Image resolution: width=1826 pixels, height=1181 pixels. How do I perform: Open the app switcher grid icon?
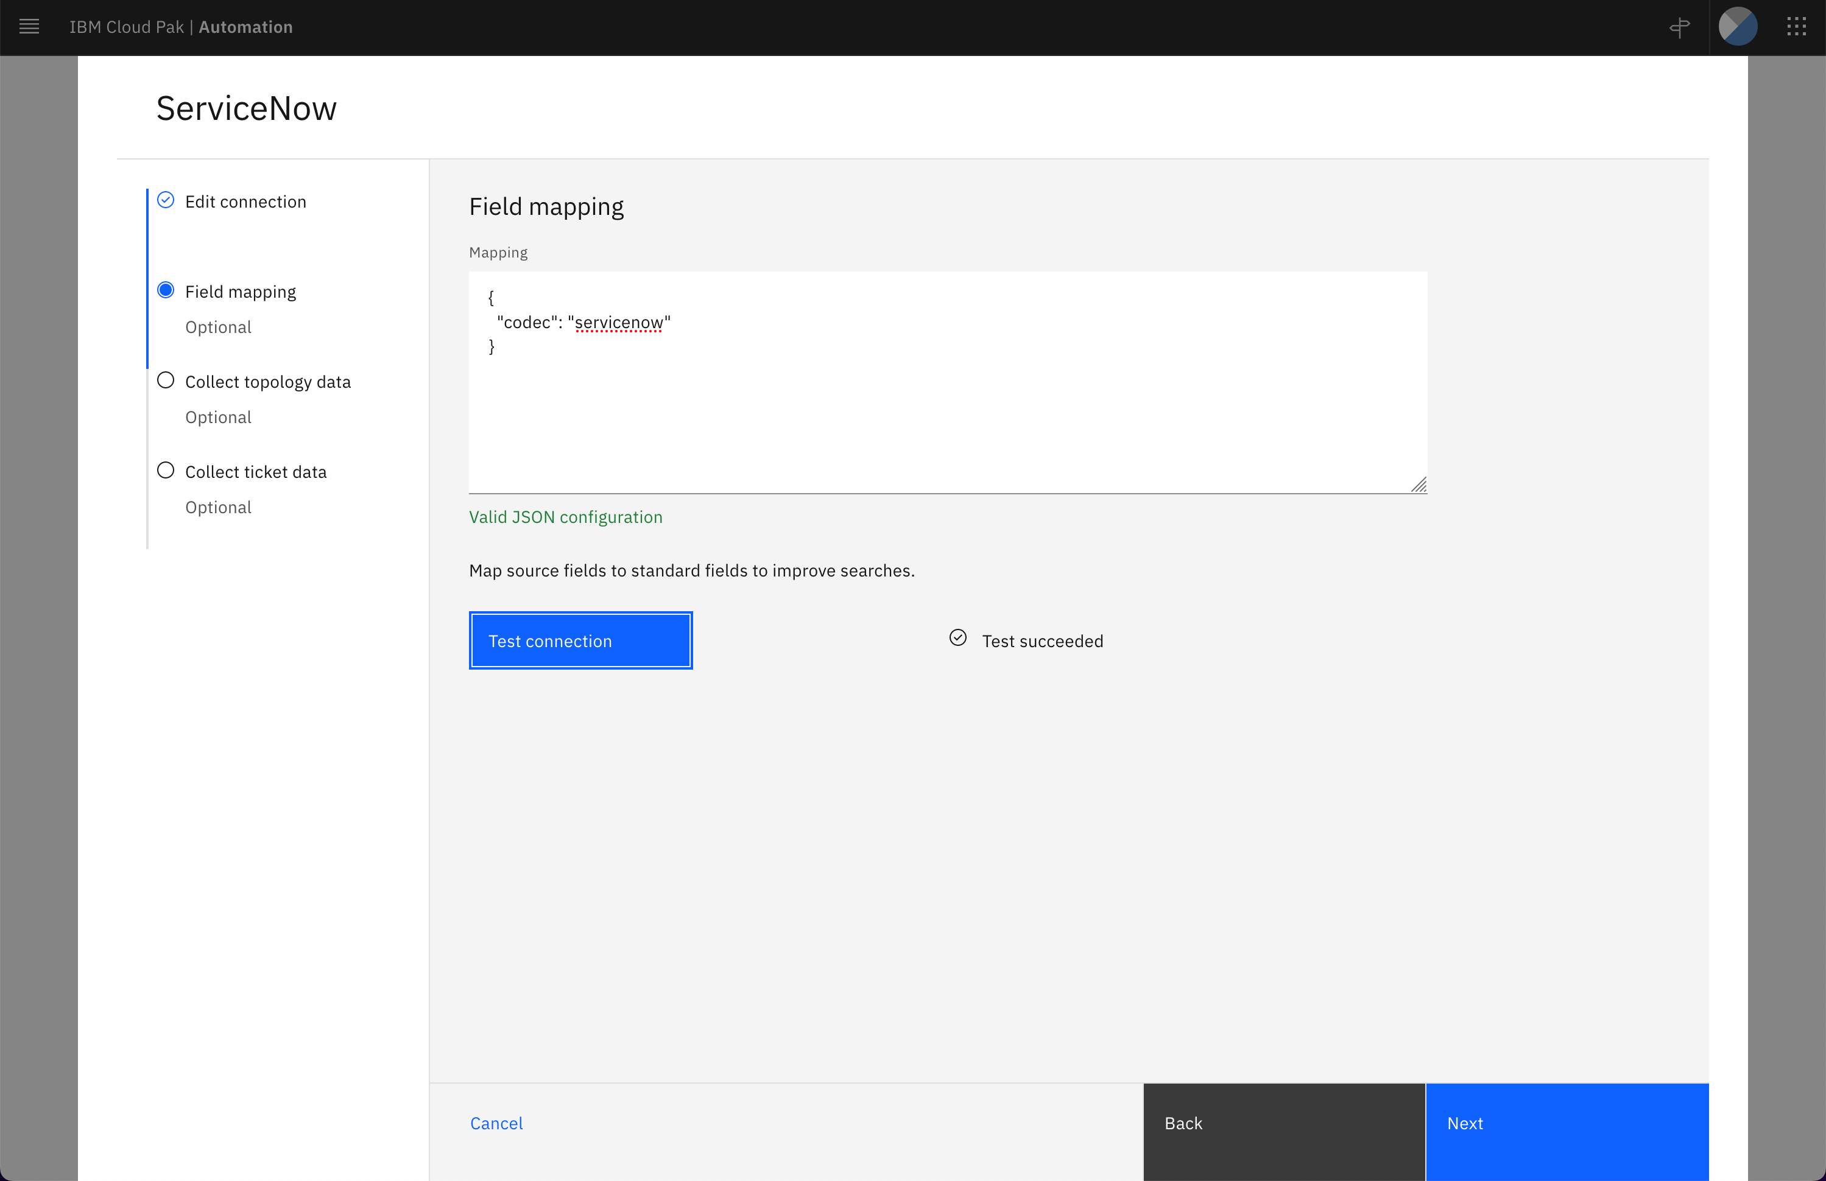[x=1796, y=27]
